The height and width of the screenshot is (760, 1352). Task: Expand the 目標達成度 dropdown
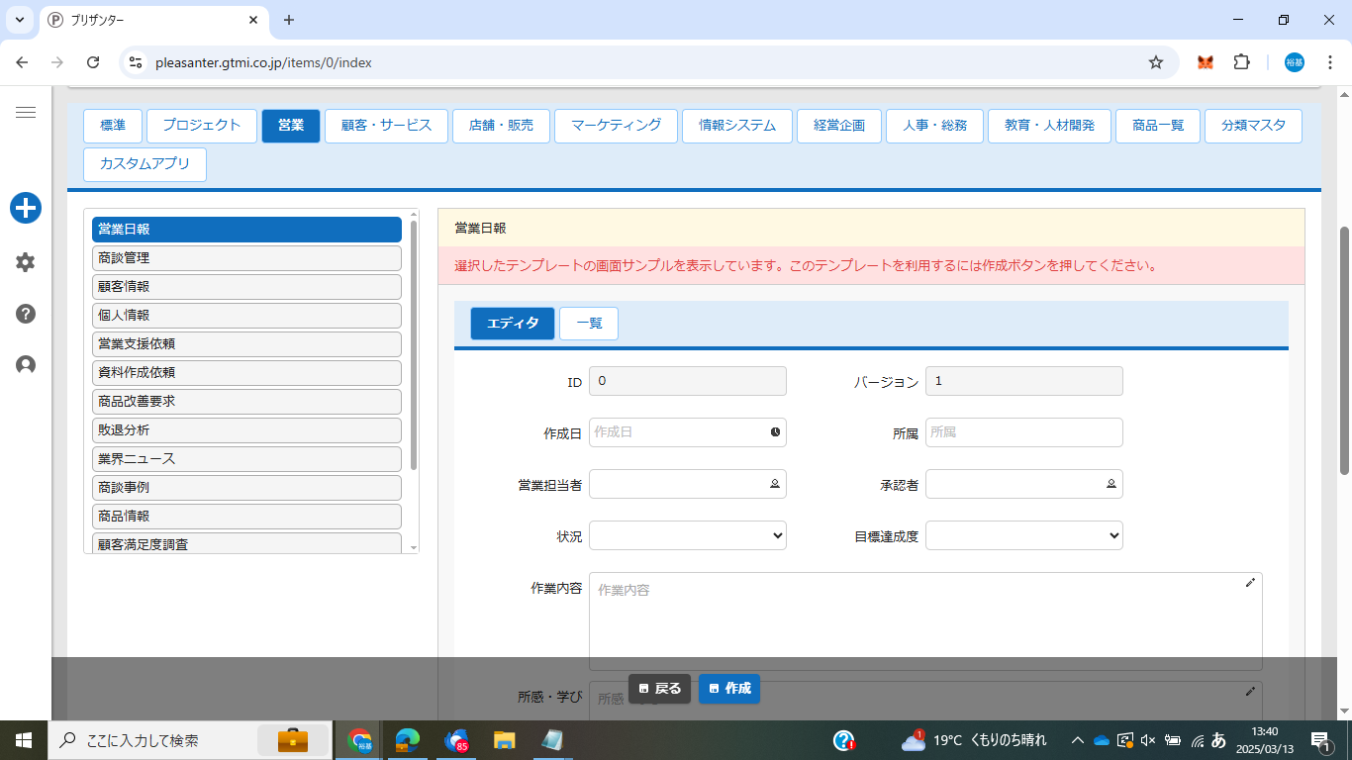1024,535
